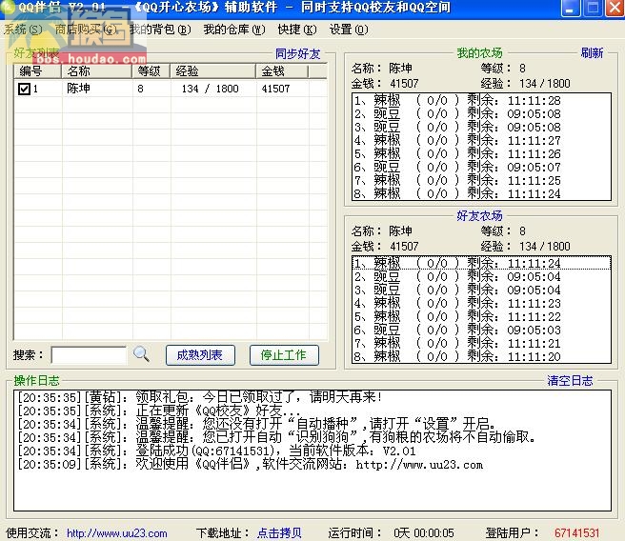Click the 同步好友 link

298,53
